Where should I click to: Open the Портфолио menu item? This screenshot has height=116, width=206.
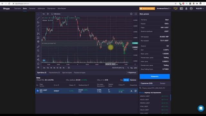(x=51, y=8)
